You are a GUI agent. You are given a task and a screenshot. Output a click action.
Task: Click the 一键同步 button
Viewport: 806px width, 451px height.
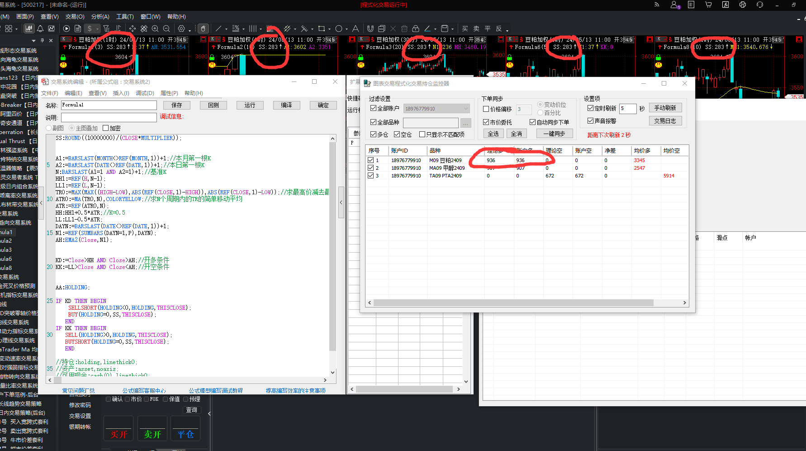pyautogui.click(x=554, y=134)
